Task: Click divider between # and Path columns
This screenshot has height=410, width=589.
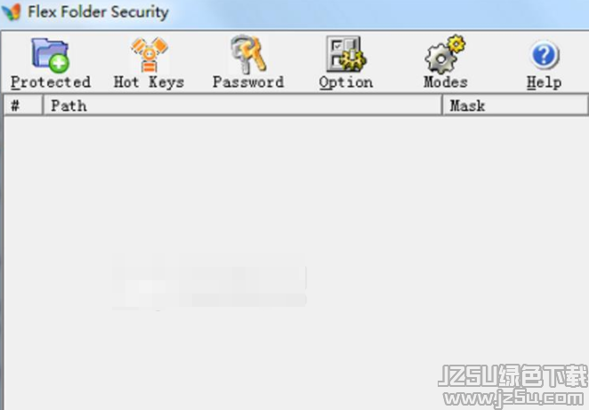Action: [44, 106]
